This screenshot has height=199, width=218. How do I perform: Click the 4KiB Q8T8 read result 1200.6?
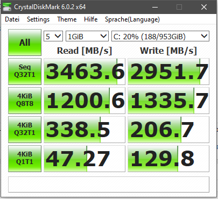pyautogui.click(x=85, y=101)
